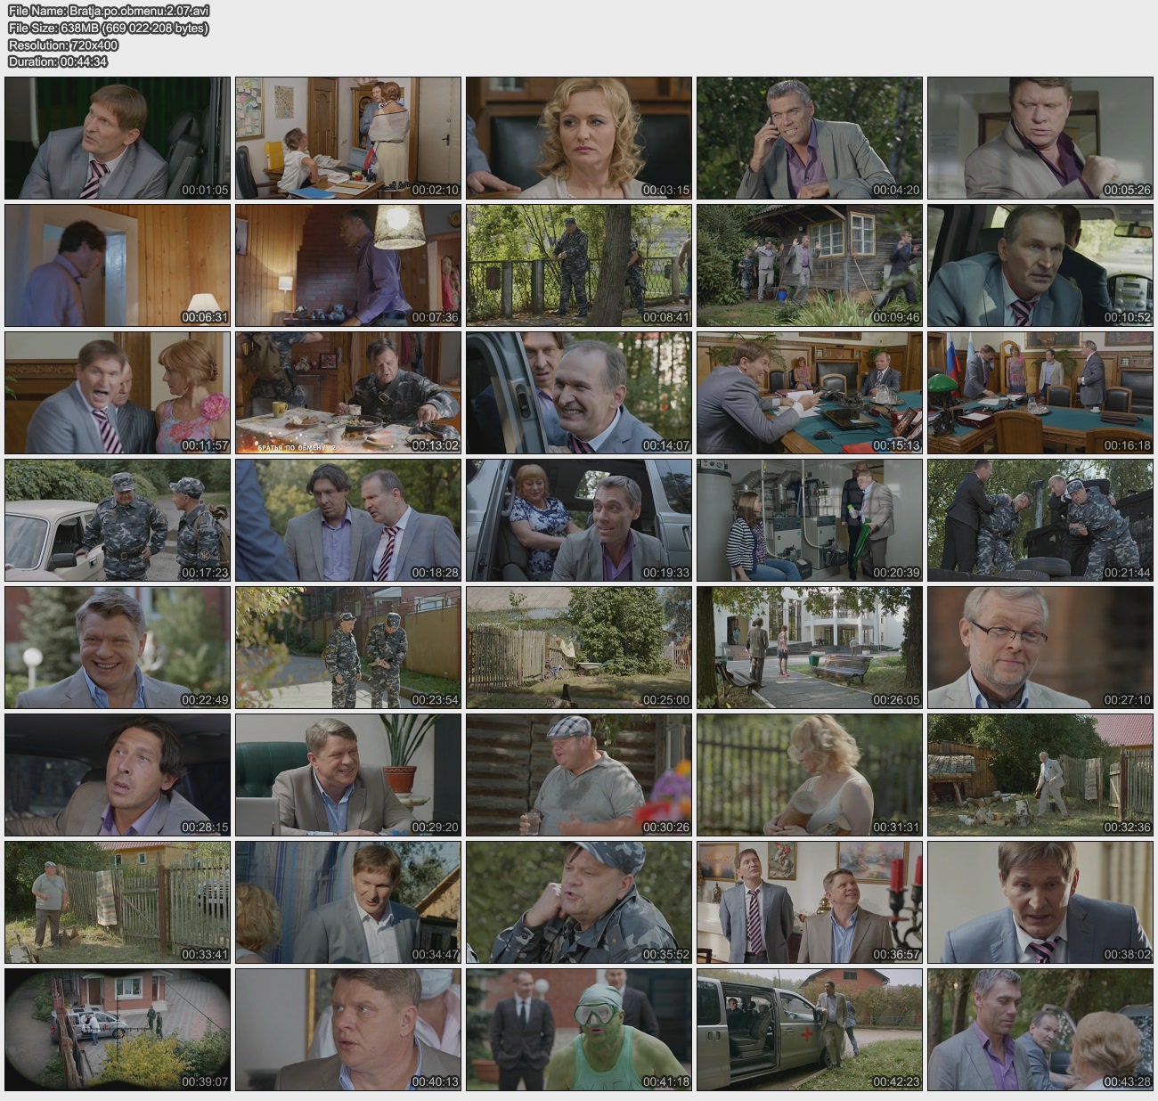Open the office scene thumbnail at 00:02:10
1158x1101 pixels.
348,138
